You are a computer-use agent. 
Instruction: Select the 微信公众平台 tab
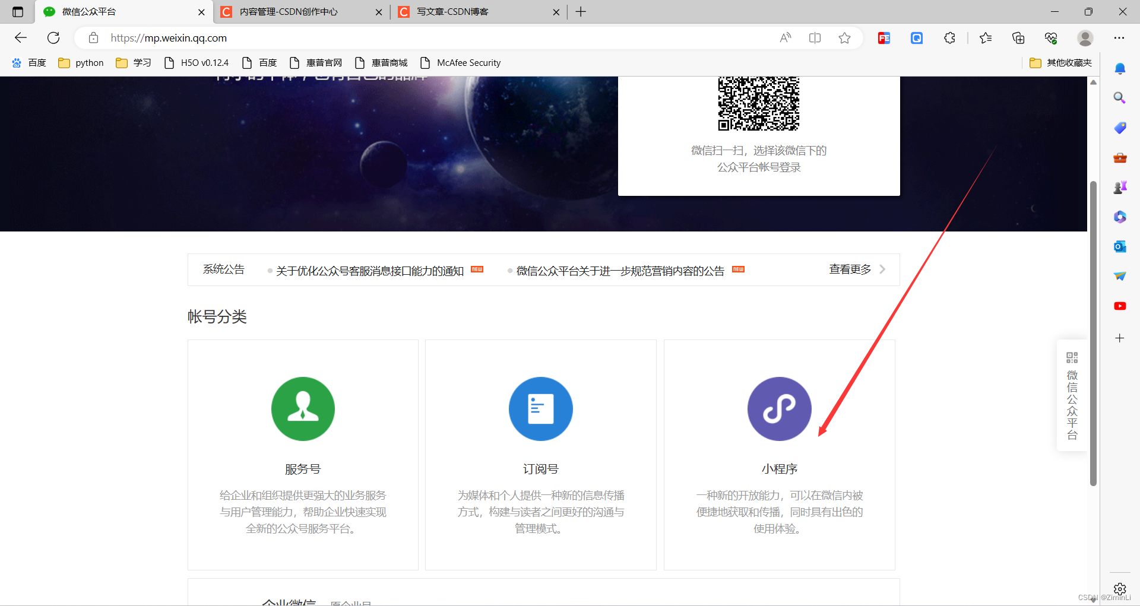124,12
